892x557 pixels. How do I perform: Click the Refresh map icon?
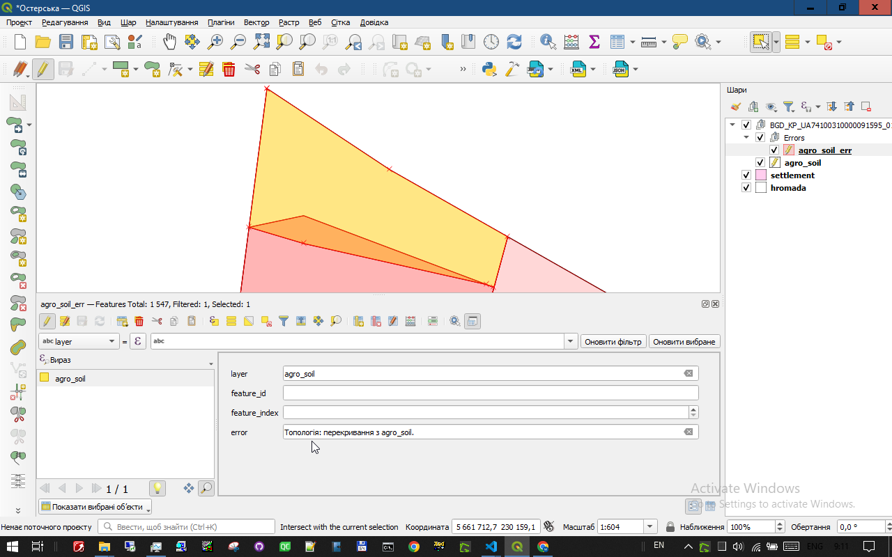[x=514, y=42]
